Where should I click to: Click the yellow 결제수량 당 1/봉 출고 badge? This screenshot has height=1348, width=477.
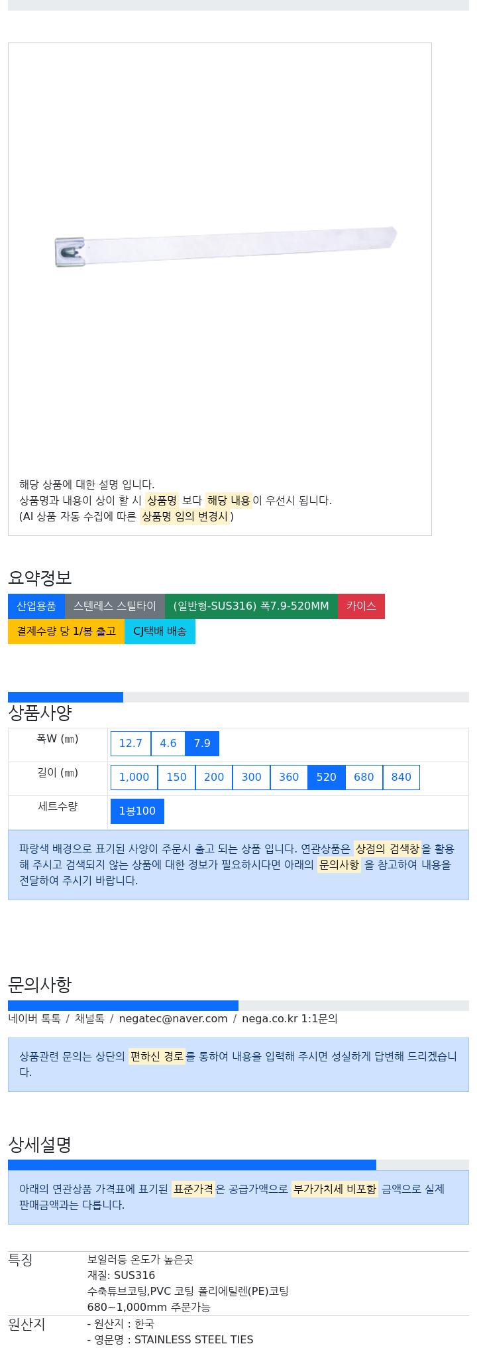(x=66, y=632)
